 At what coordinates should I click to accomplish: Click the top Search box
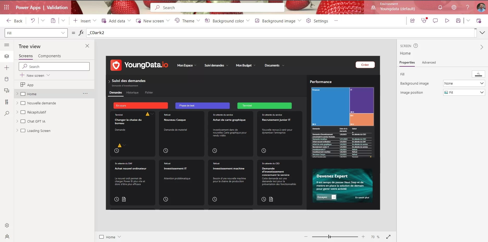click(217, 8)
